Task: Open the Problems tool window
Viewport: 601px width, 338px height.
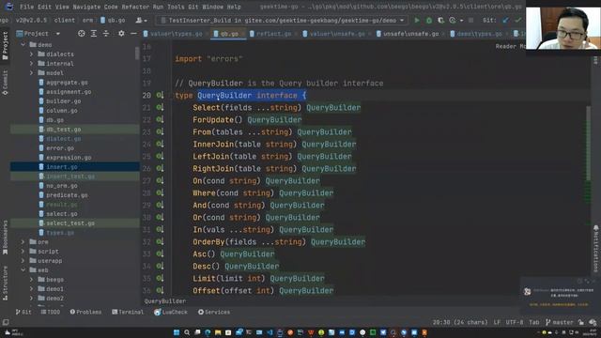Action: 85,312
